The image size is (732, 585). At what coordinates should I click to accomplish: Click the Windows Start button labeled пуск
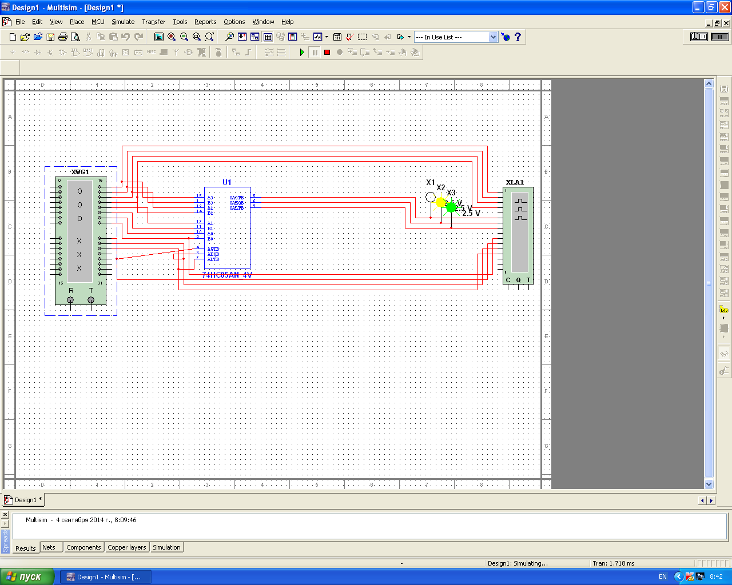(27, 576)
